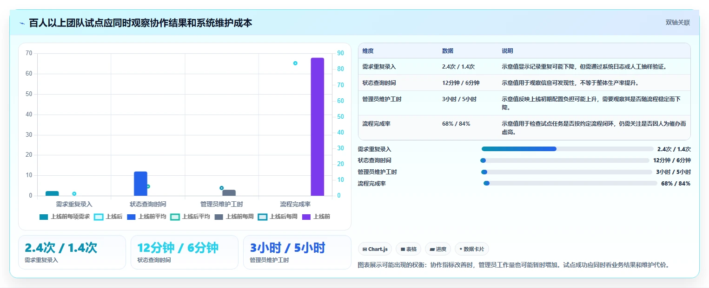Click the 表格 chip
This screenshot has height=288, width=709.
point(408,249)
